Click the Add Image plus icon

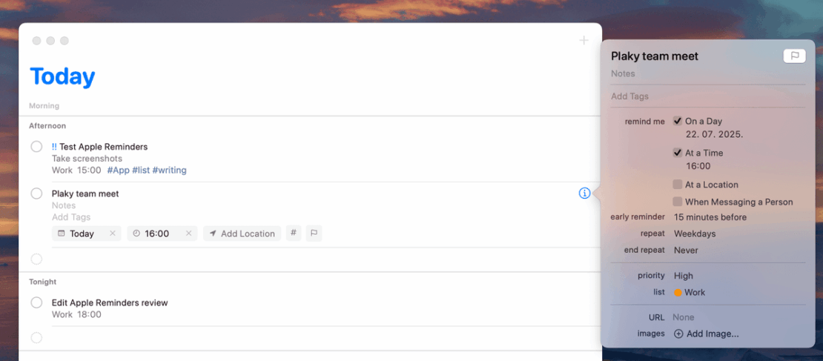[678, 334]
